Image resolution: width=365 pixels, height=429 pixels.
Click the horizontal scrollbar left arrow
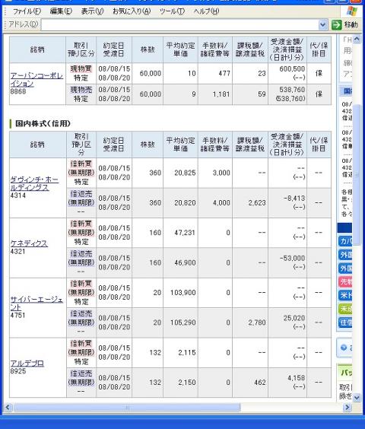8,407
